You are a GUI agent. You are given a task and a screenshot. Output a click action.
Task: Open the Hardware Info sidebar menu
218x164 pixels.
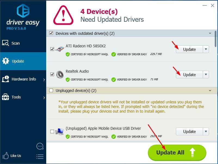click(x=23, y=79)
